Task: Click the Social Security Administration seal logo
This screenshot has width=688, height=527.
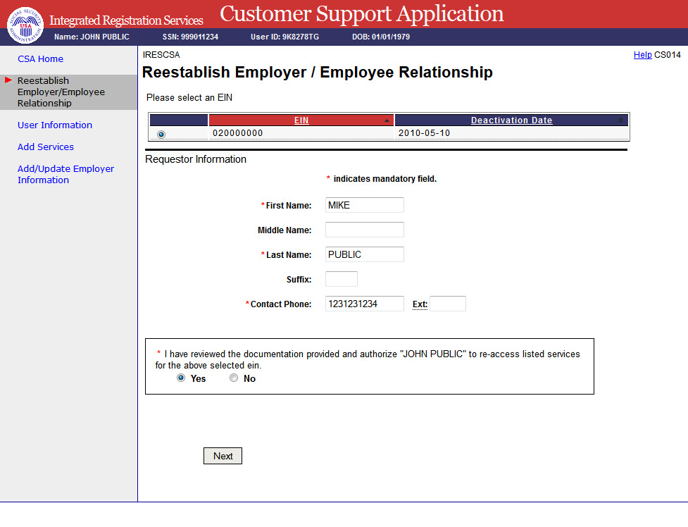Action: click(x=25, y=24)
